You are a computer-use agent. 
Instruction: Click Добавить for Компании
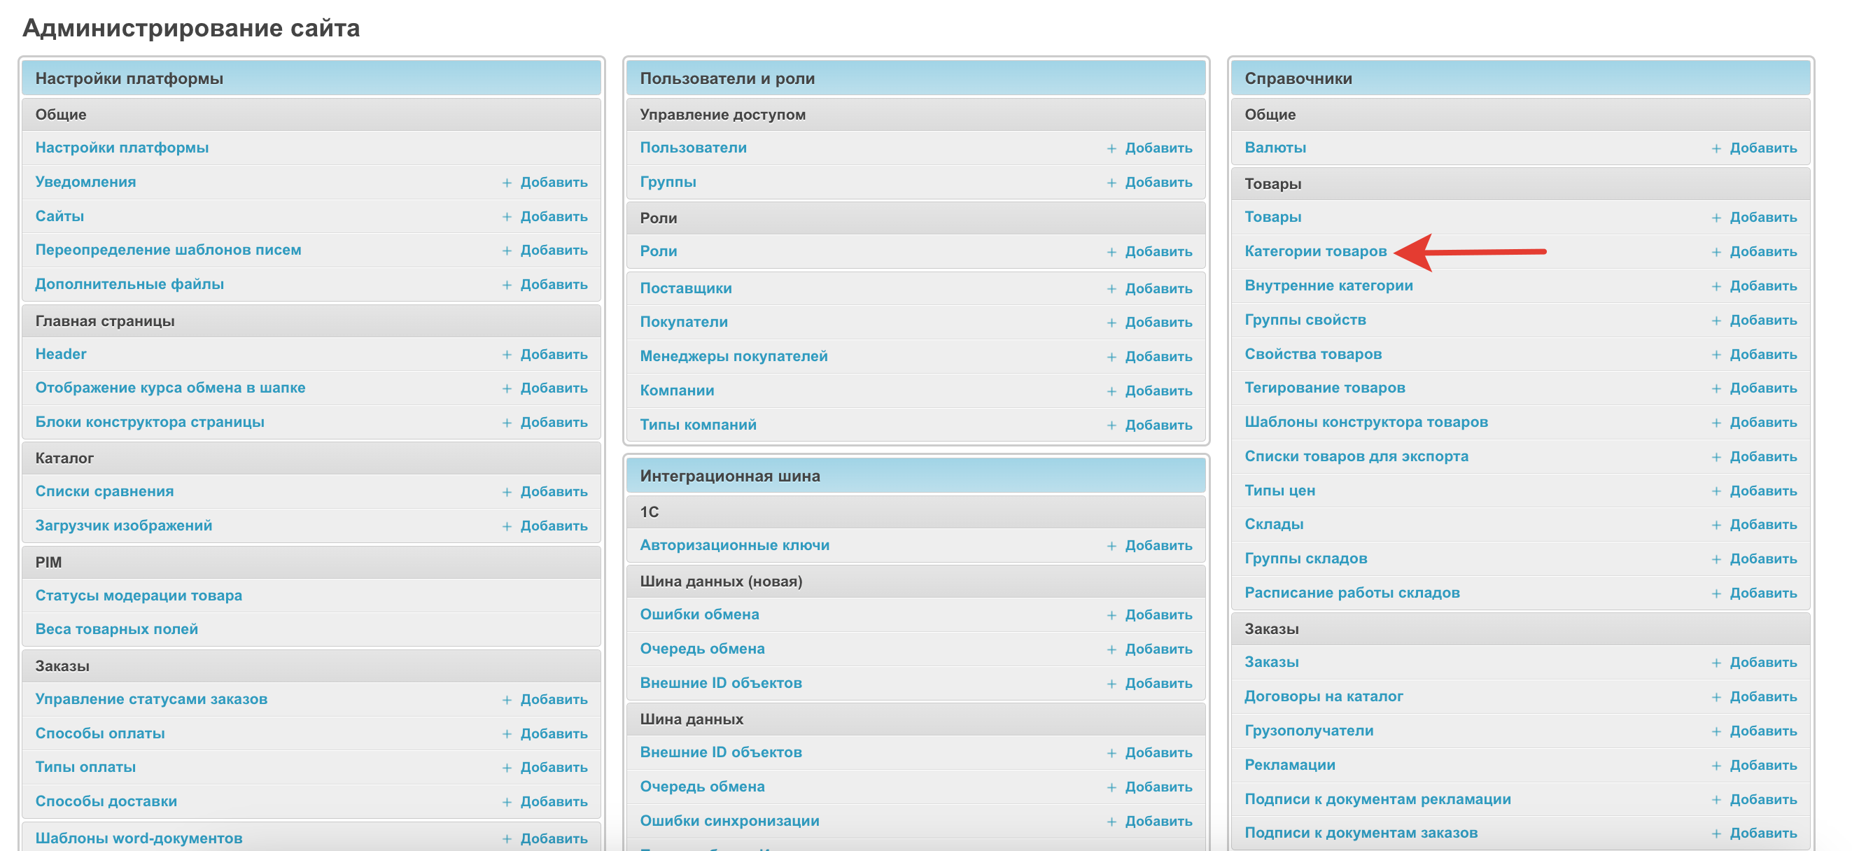click(1158, 391)
